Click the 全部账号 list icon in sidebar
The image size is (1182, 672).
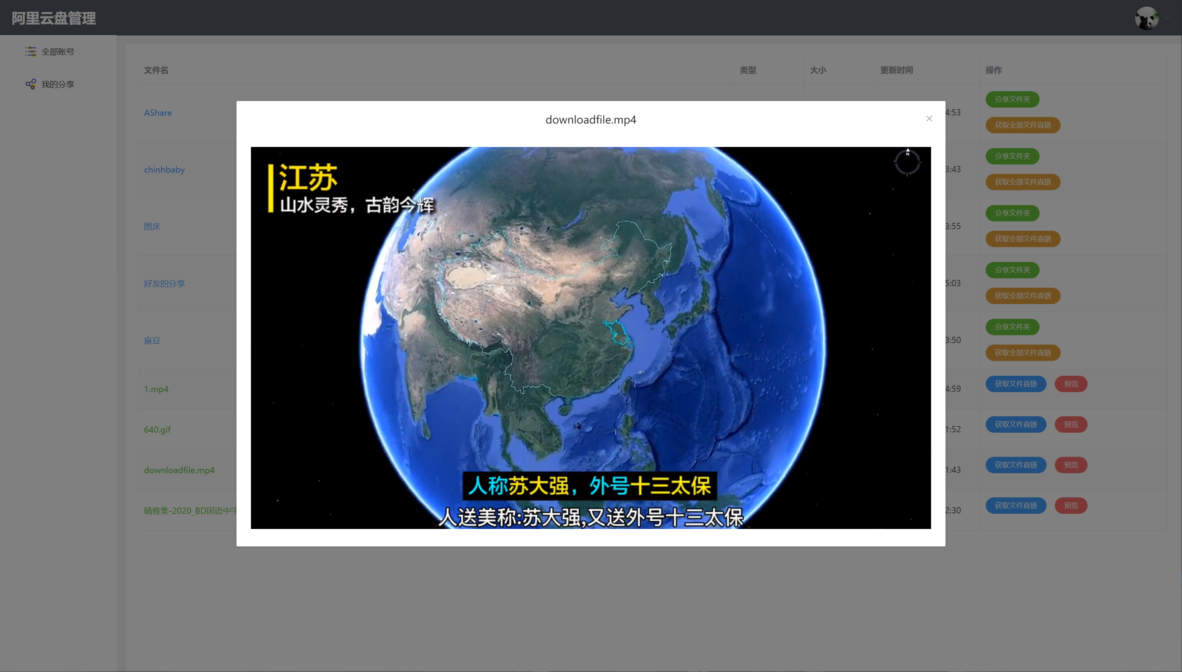point(30,51)
